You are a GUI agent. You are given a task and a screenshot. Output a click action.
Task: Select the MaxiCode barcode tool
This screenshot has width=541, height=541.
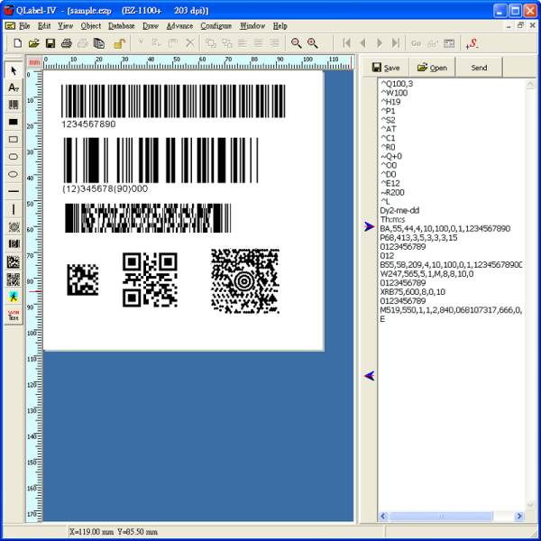pos(14,227)
